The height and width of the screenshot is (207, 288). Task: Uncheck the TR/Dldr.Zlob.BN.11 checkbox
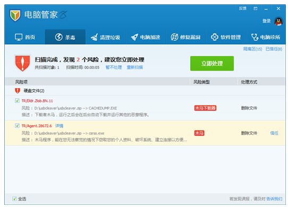pos(17,100)
